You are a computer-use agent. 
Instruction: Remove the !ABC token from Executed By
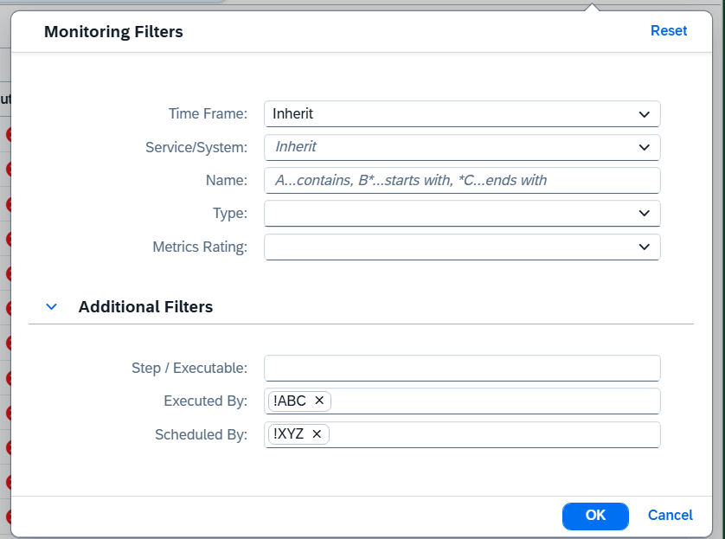click(x=319, y=401)
